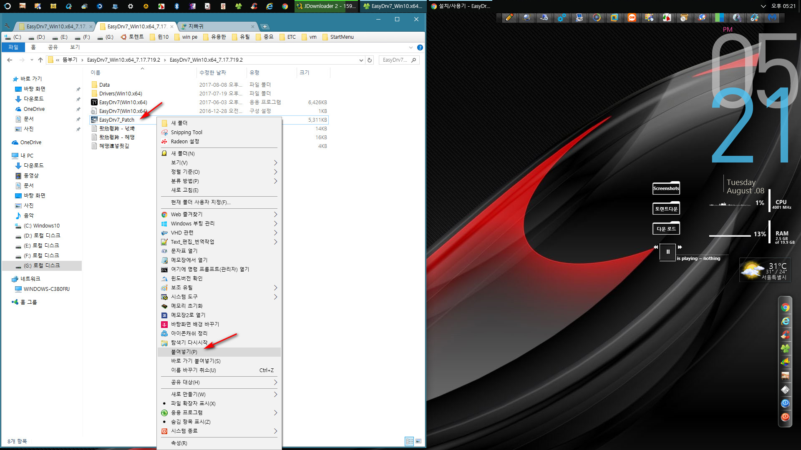Viewport: 801px width, 450px height.
Task: Open the 파일 ribbon tab
Action: coord(13,47)
